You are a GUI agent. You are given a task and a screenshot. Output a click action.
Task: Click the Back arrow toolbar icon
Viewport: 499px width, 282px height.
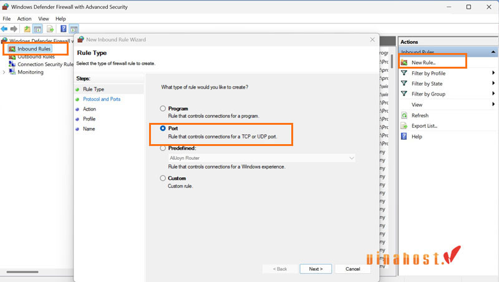[4, 29]
